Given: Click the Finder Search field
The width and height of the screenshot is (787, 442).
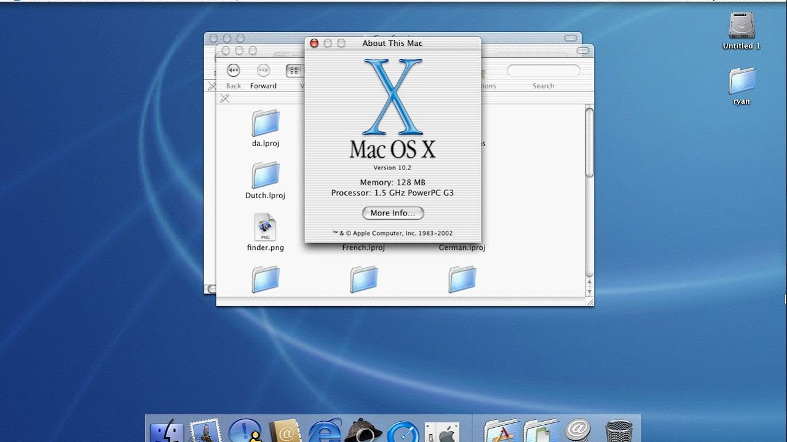Looking at the screenshot, I should pos(543,71).
